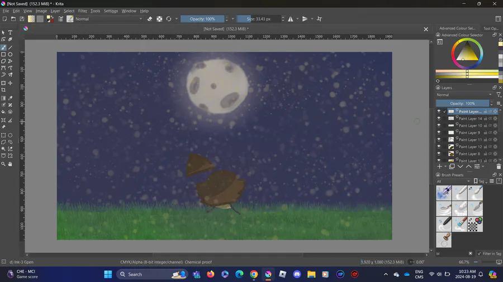The height and width of the screenshot is (282, 503).
Task: Switch to the Tool Options docker tab
Action: tap(491, 28)
